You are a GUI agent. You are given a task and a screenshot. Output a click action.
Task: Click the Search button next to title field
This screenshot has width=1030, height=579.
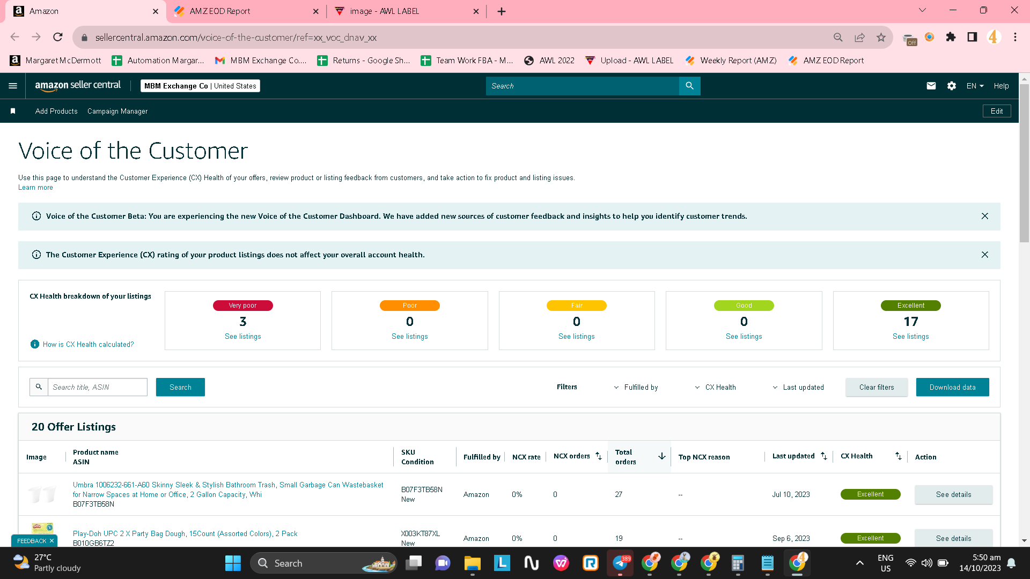click(x=180, y=387)
